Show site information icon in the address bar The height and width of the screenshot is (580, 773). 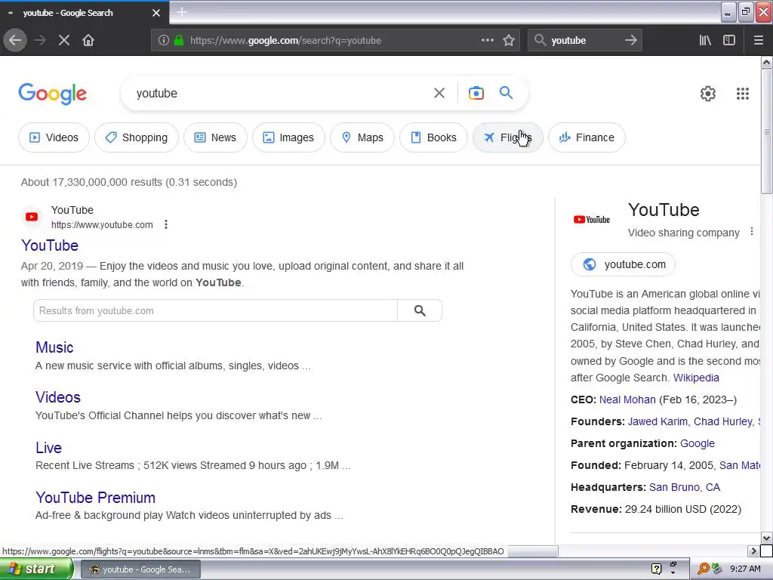(x=164, y=41)
